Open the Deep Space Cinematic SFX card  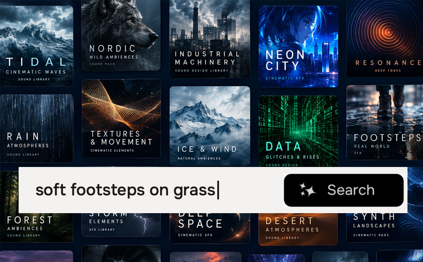coord(210,228)
